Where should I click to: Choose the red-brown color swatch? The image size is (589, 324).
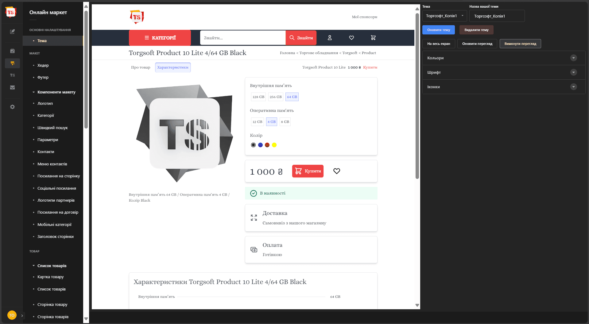click(x=267, y=145)
